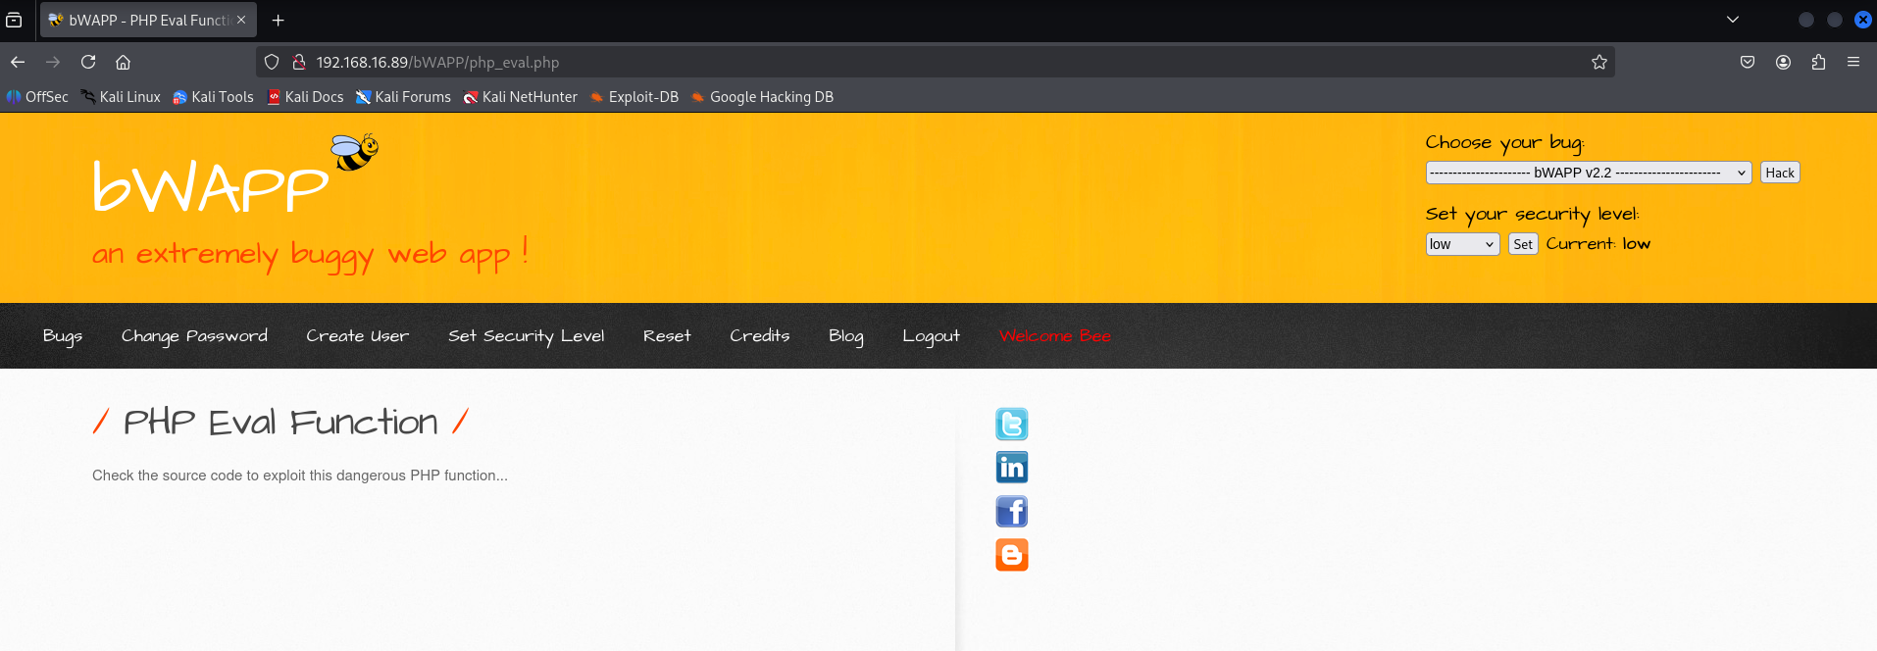Click the Hack button
The image size is (1877, 651).
(x=1780, y=173)
